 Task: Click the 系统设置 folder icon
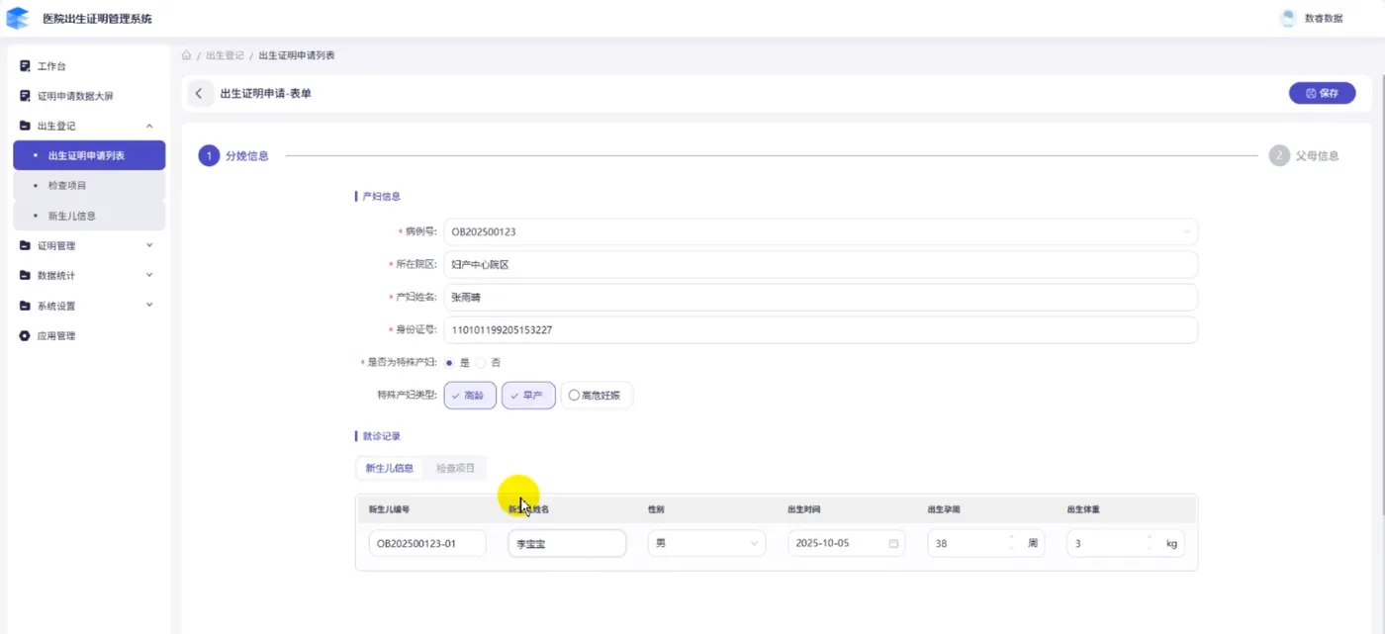point(26,306)
